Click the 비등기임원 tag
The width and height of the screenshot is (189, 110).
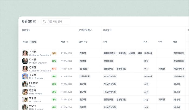click(85, 76)
